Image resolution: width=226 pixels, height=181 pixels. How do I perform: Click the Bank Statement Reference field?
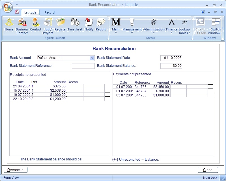(x=83, y=66)
